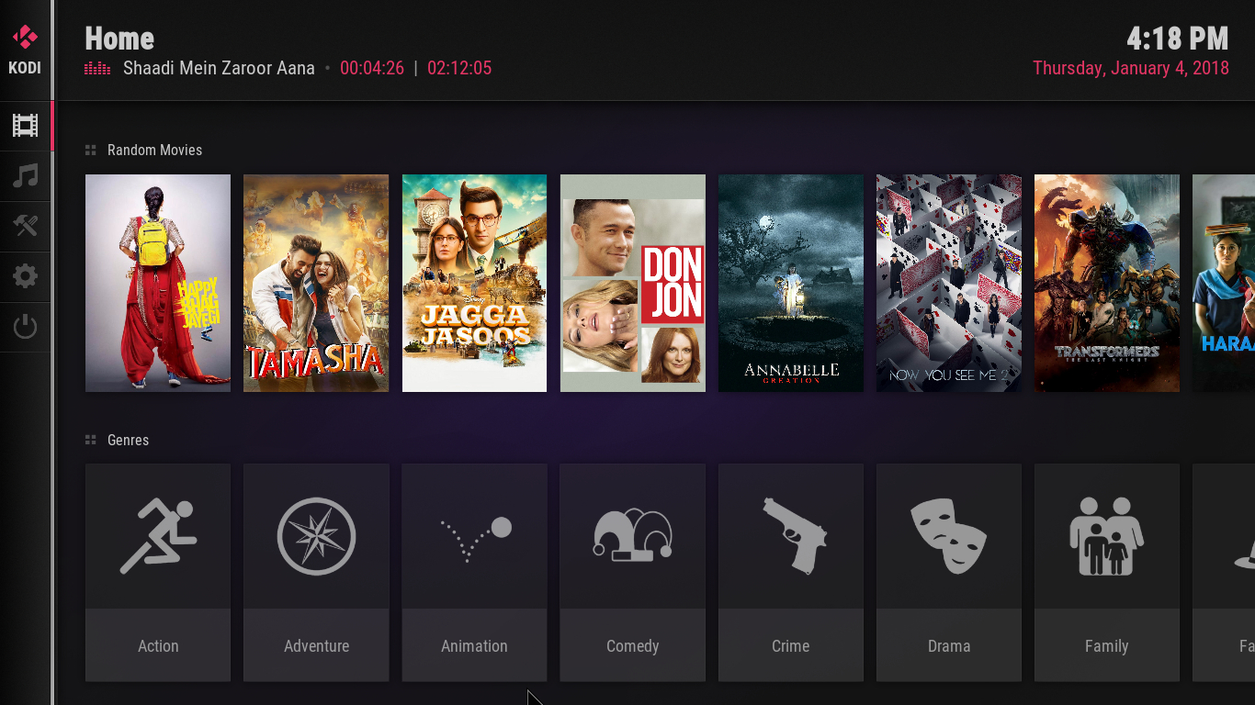Open the Music section in the sidebar
The image size is (1255, 705).
25,176
